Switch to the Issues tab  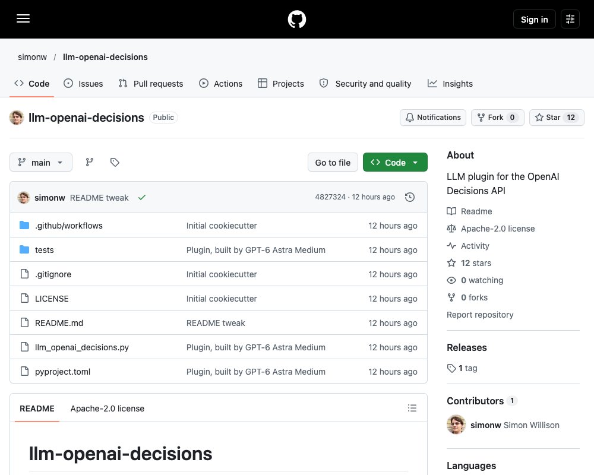tap(83, 83)
